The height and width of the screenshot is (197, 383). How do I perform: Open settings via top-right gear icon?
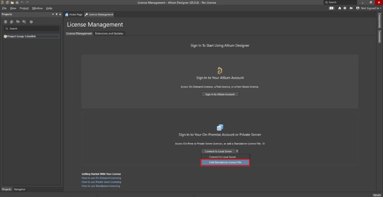coord(345,8)
